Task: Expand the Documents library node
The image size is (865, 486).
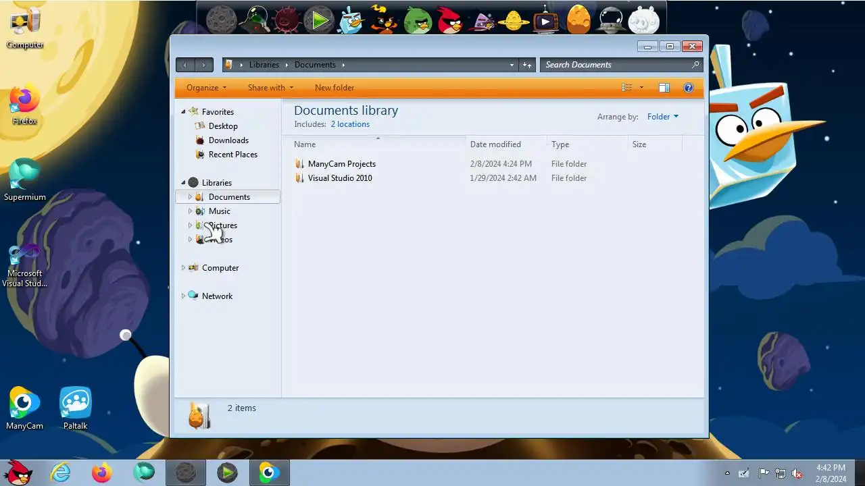Action: [x=190, y=197]
